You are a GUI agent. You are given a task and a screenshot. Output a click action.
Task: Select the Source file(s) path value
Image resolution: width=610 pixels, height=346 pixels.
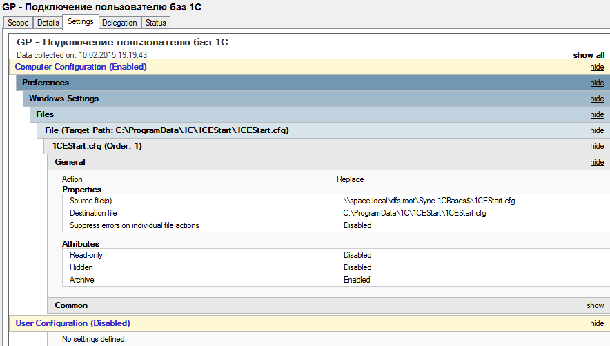click(x=429, y=201)
